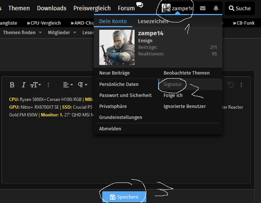Image resolution: width=261 pixels, height=203 pixels.
Task: Click the small avatar beside zampe14
Action: 166,8
